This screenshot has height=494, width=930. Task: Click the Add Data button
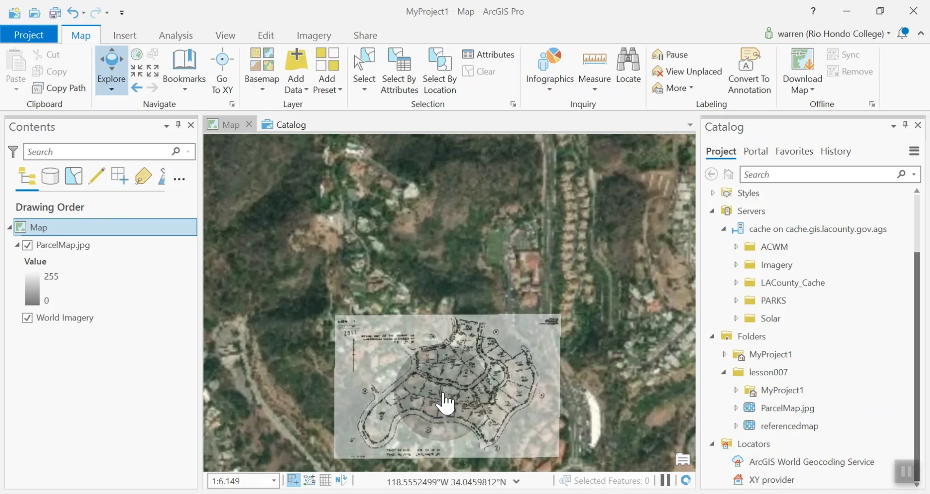296,71
